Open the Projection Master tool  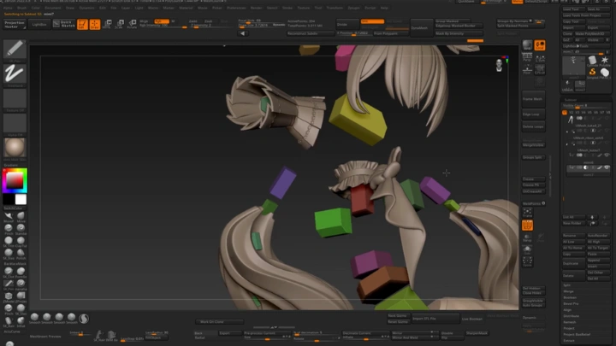tap(15, 24)
